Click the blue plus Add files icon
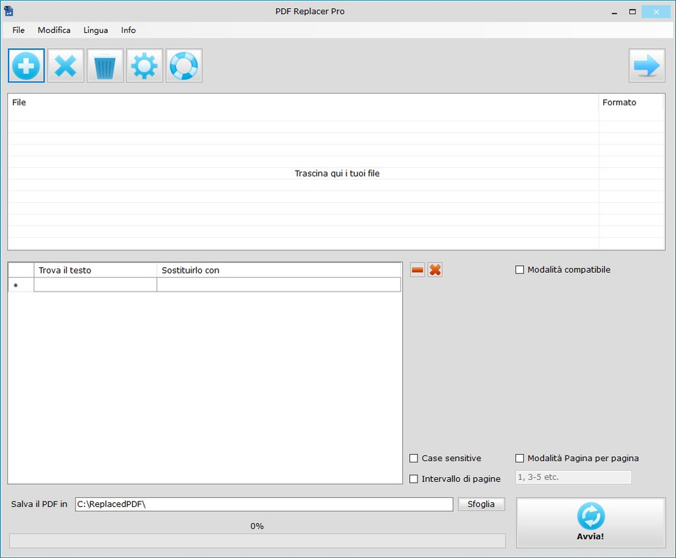Screen dimensions: 676x558 pyautogui.click(x=27, y=66)
